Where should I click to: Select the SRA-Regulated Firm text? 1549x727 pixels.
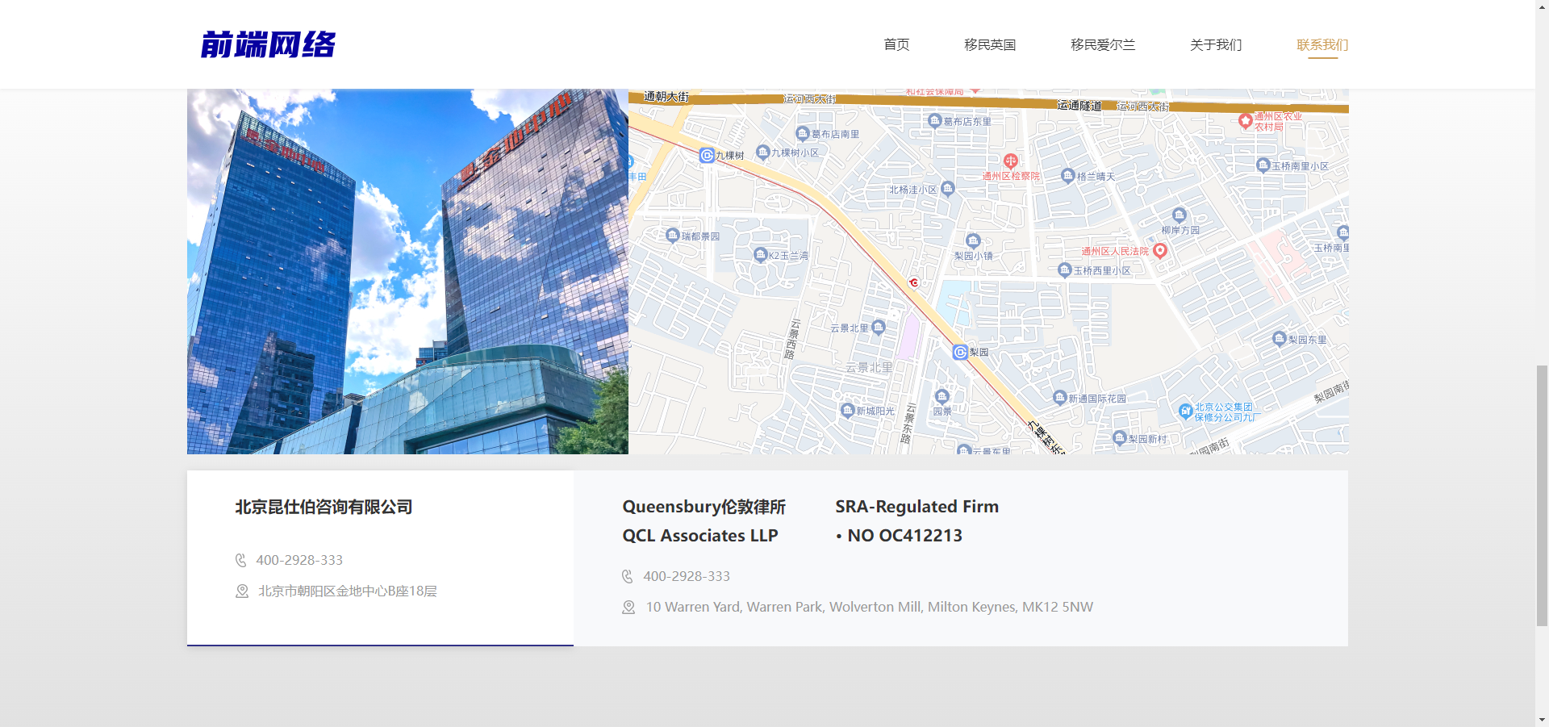coord(916,507)
